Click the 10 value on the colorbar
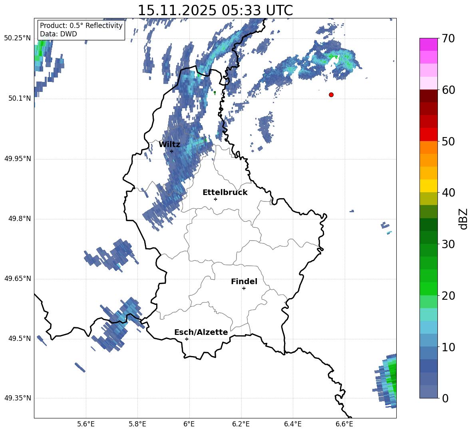Image resolution: width=473 pixels, height=432 pixels. coord(449,347)
